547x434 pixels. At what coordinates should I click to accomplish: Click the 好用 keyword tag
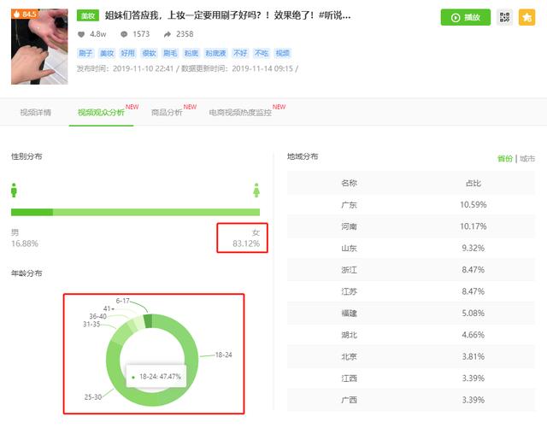pos(127,53)
